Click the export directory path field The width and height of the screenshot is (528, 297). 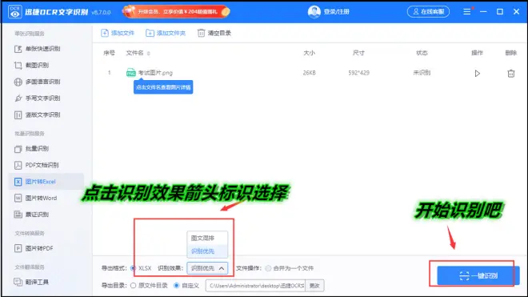tap(255, 286)
